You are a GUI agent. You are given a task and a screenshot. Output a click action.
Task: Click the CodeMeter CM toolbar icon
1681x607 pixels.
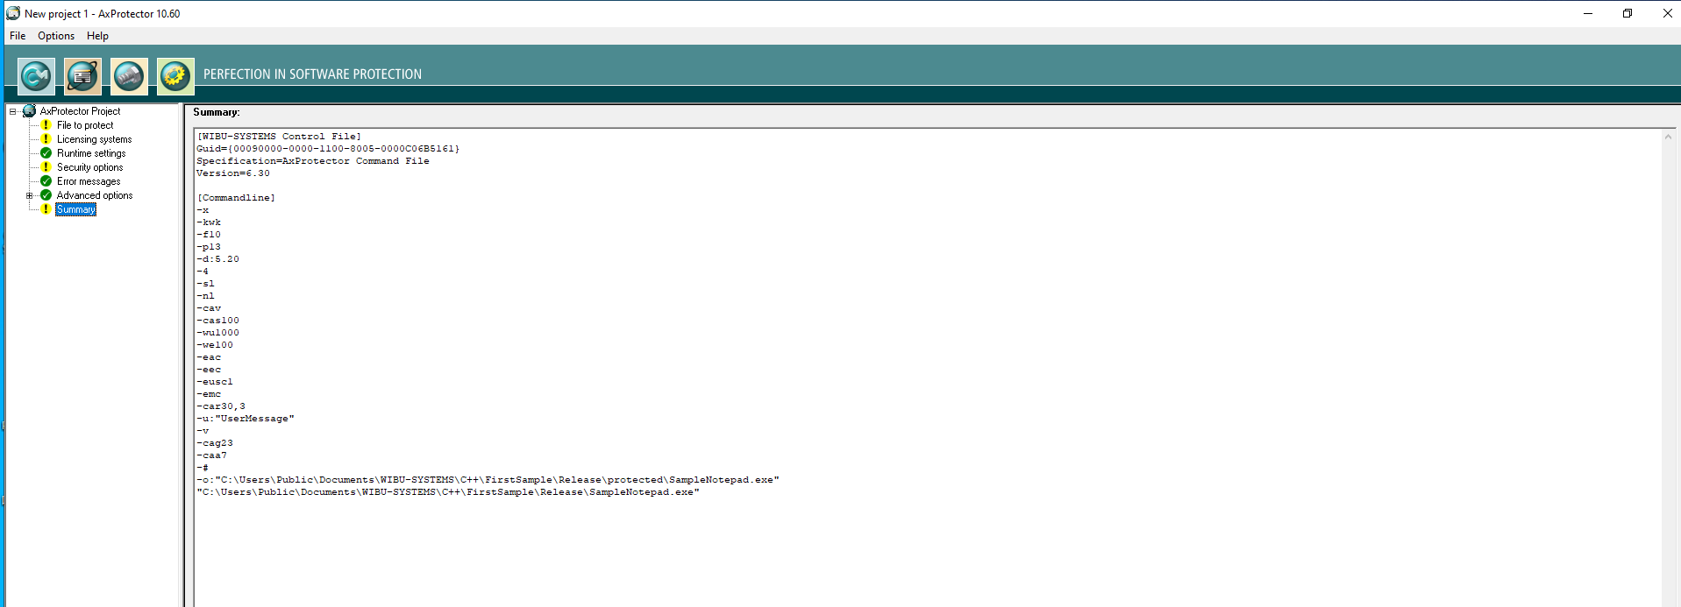click(36, 76)
